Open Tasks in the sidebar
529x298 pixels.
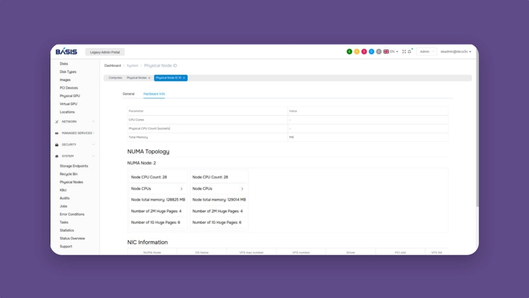coord(64,222)
